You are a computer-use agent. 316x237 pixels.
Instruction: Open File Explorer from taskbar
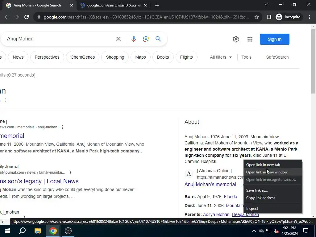tap(38, 231)
